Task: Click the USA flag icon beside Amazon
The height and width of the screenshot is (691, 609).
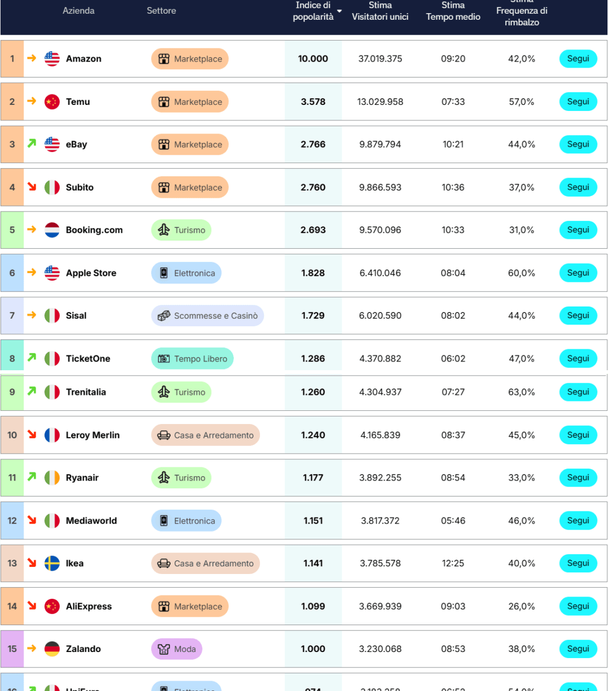Action: pos(52,59)
